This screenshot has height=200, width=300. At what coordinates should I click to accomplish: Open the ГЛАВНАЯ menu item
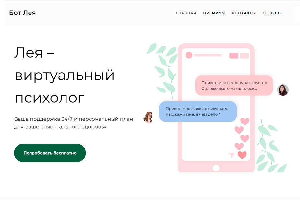coord(186,13)
